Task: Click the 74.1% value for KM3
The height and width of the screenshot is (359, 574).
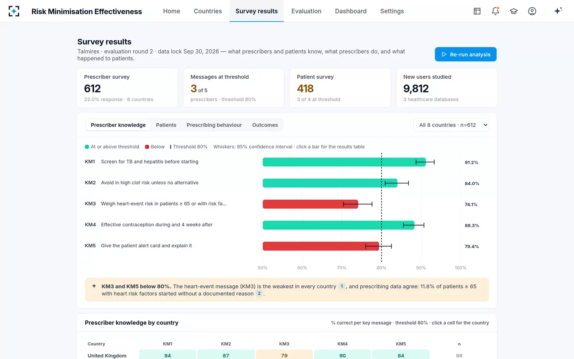Action: point(471,204)
